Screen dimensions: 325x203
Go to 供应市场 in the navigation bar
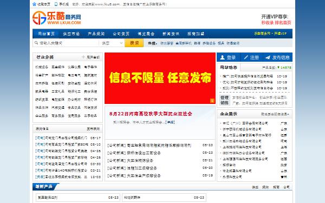click(x=71, y=34)
